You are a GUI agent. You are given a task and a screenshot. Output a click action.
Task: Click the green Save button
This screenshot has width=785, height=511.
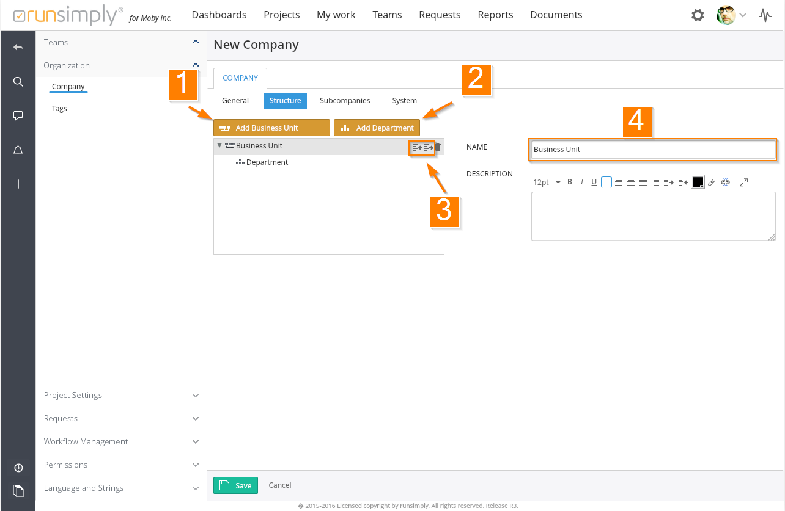point(235,485)
